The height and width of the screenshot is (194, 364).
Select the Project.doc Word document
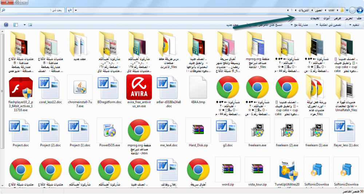pyautogui.click(x=21, y=130)
